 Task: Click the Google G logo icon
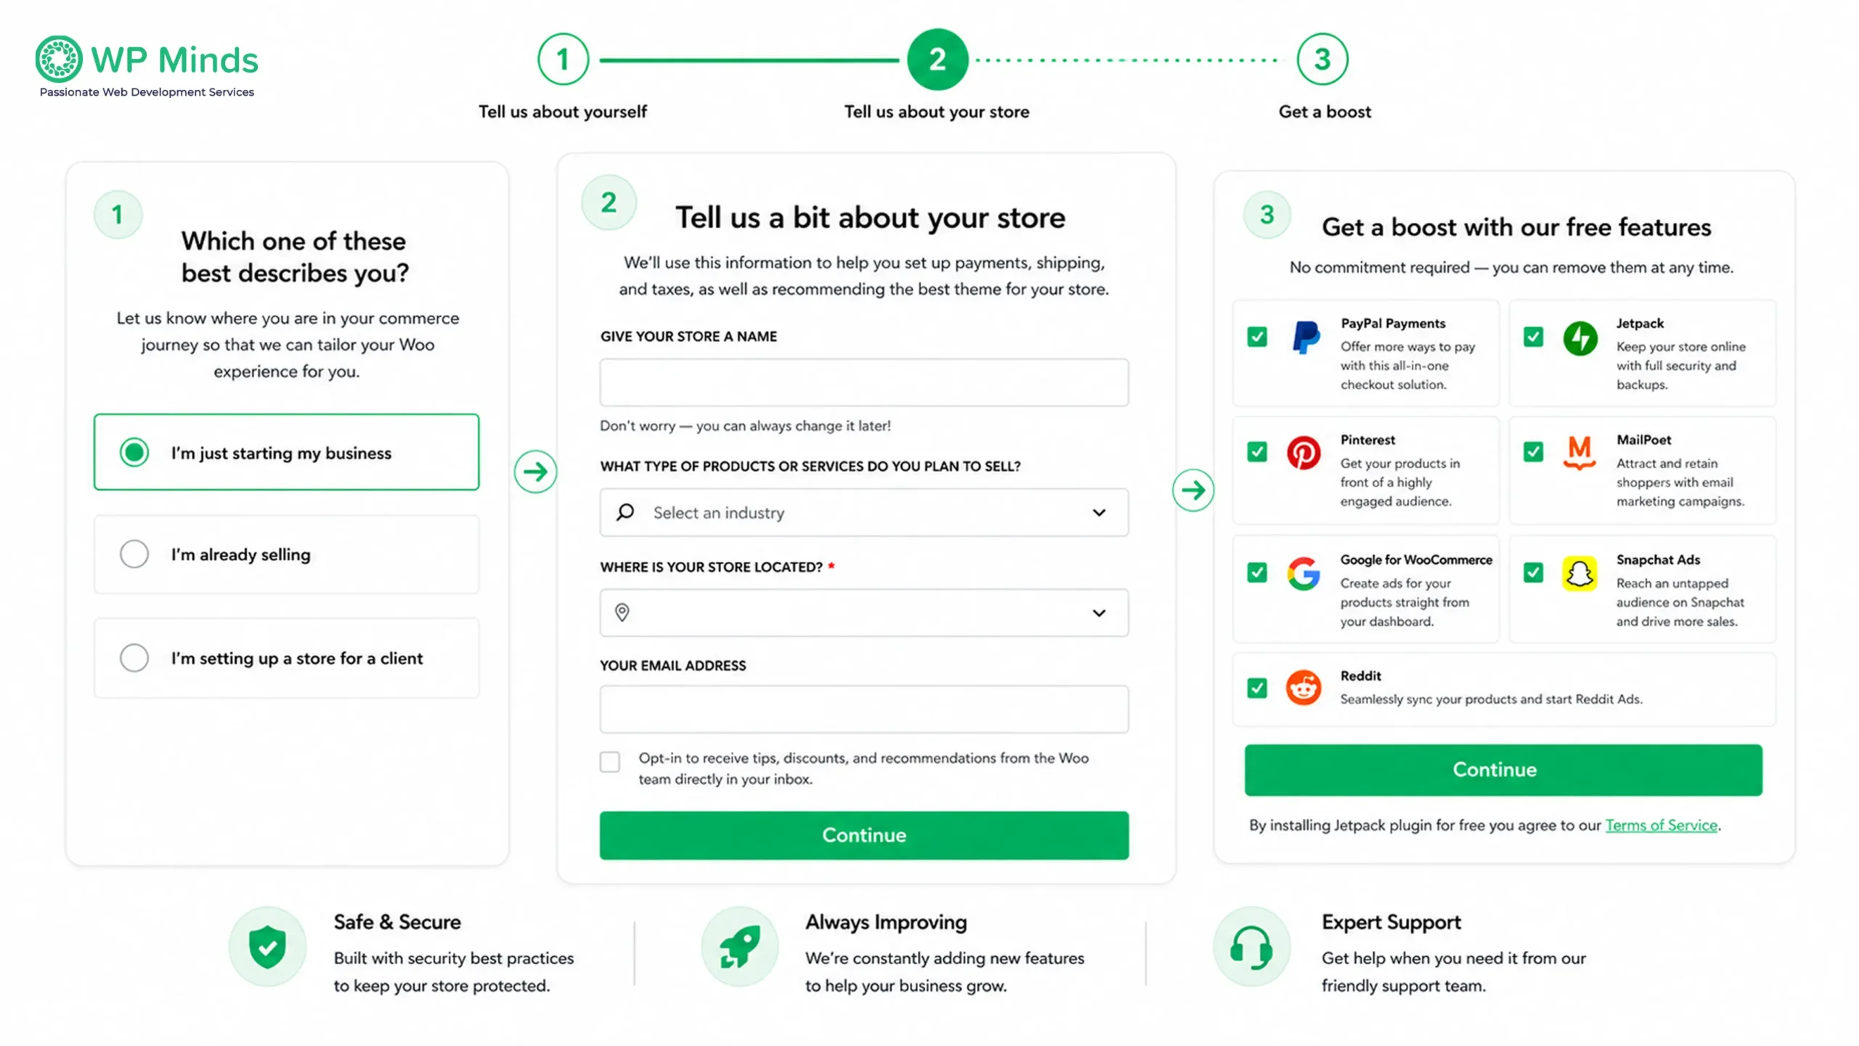click(1303, 573)
